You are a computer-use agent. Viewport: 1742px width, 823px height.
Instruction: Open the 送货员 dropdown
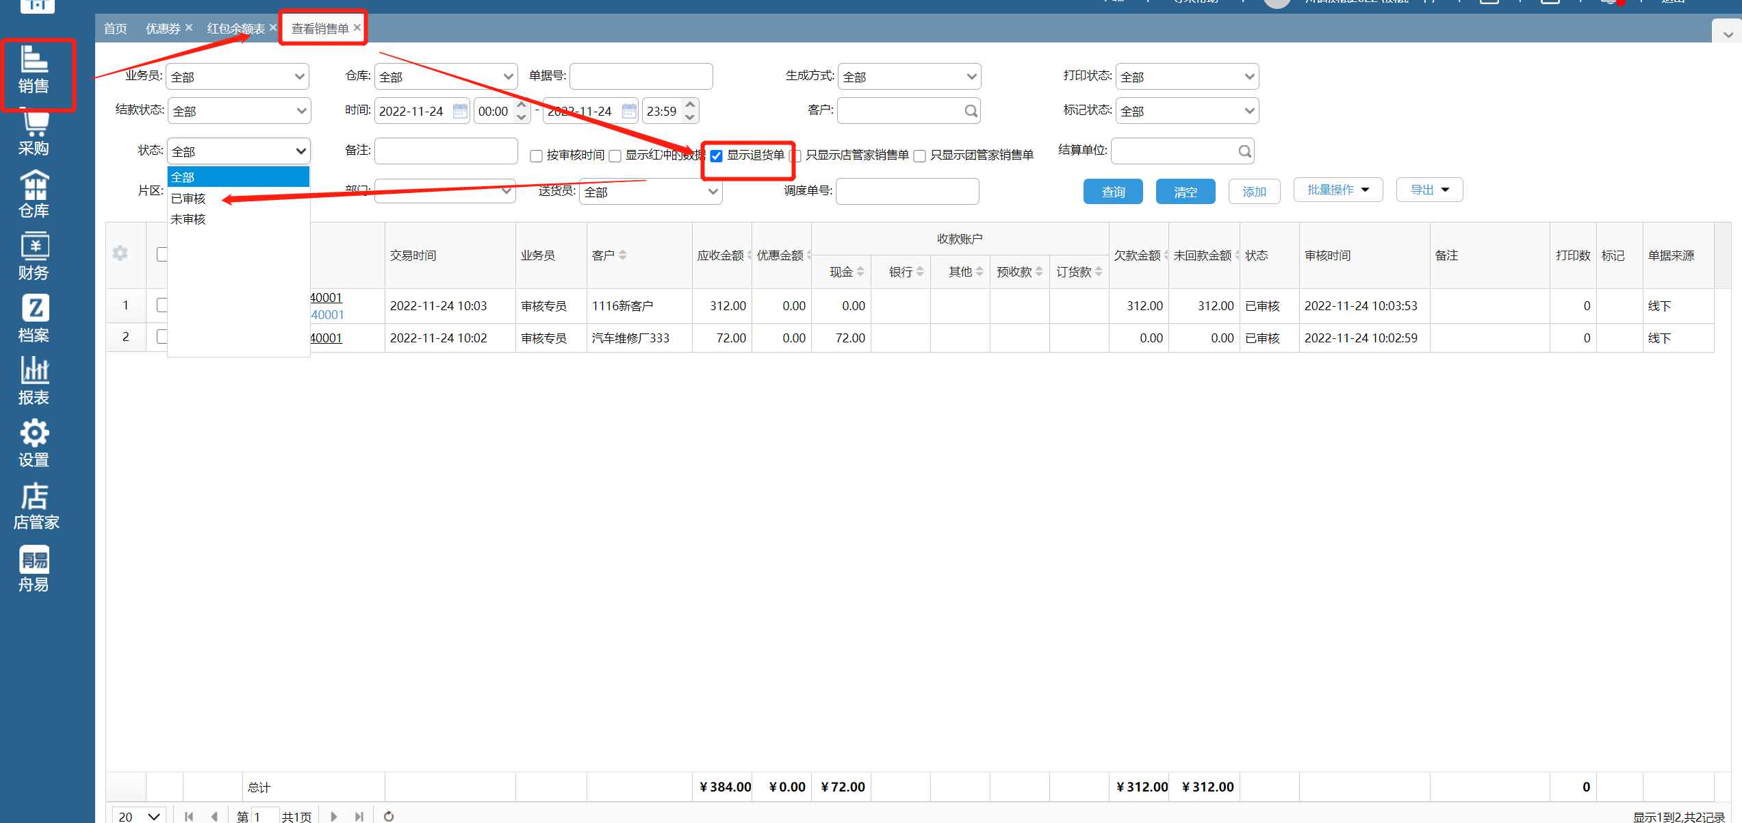pyautogui.click(x=651, y=192)
